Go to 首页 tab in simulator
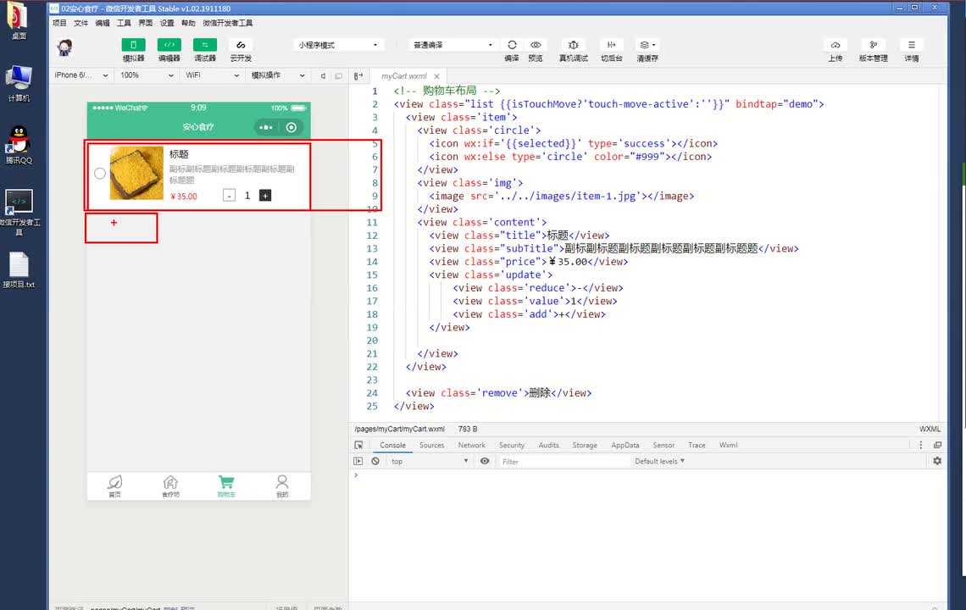 click(114, 486)
